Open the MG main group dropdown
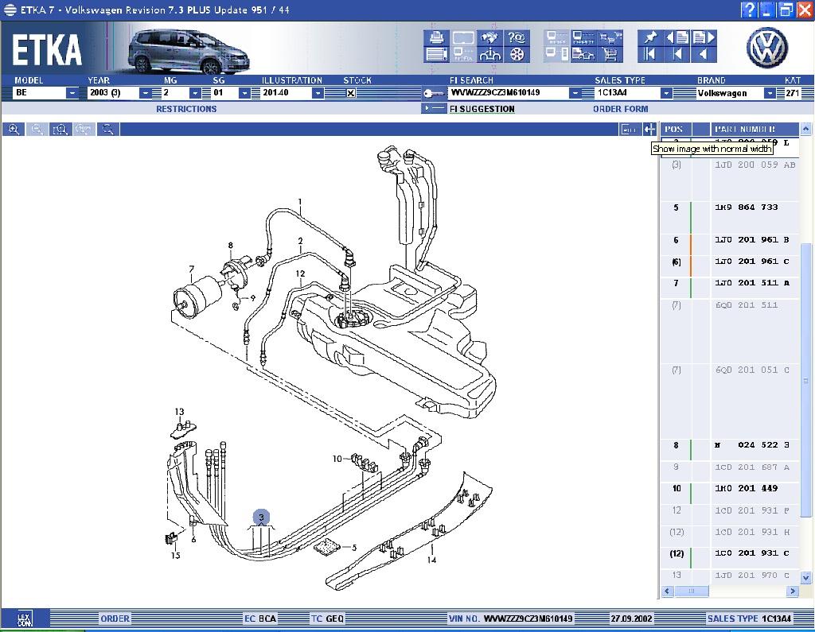Viewport: 815px width, 632px height. [195, 93]
